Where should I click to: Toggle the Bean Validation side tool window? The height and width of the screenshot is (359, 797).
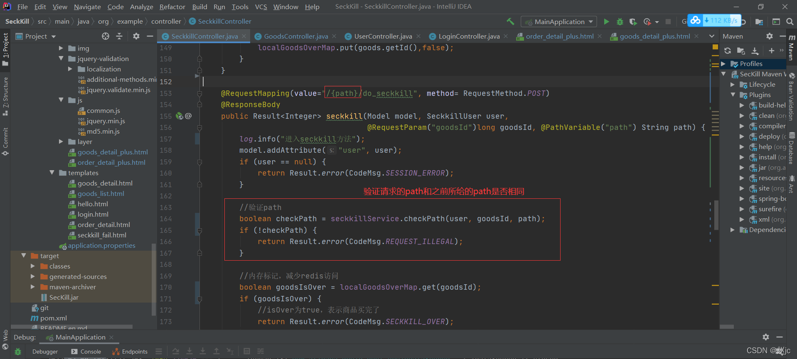coord(792,96)
